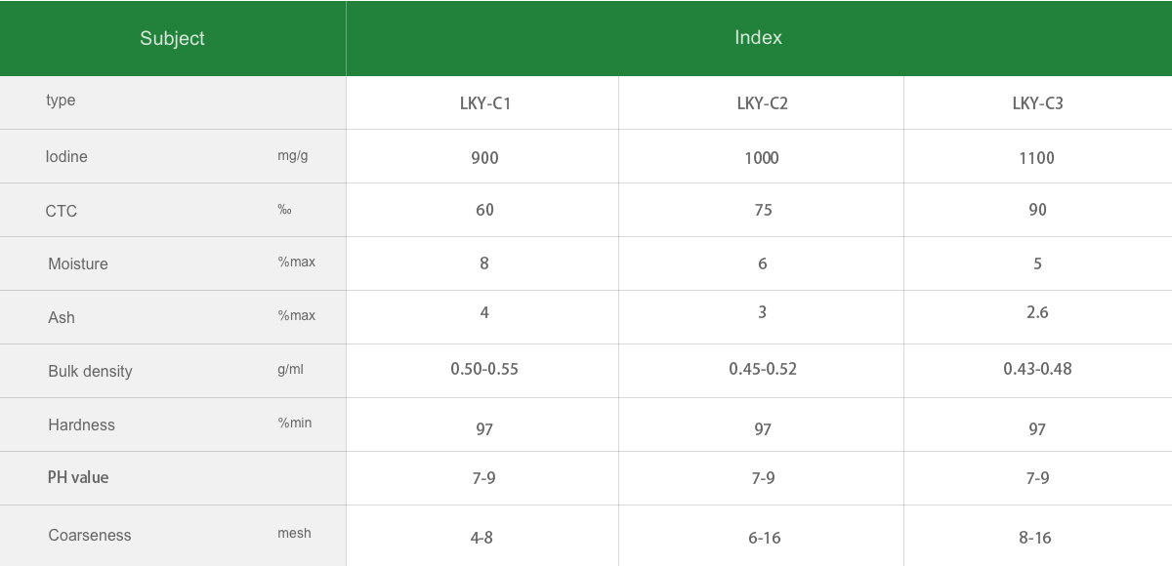Image resolution: width=1172 pixels, height=566 pixels.
Task: Select the LKY-C2 type column heading
Action: coord(762,103)
